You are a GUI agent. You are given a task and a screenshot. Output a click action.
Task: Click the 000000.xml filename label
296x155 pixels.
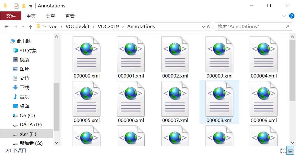(x=87, y=76)
